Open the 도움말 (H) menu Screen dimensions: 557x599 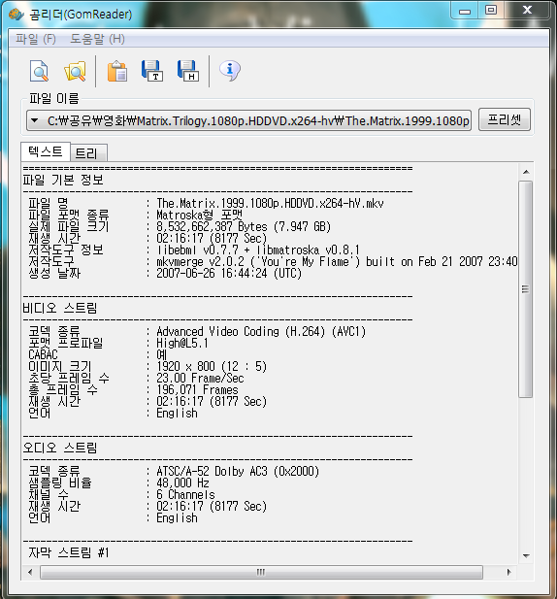pyautogui.click(x=97, y=39)
